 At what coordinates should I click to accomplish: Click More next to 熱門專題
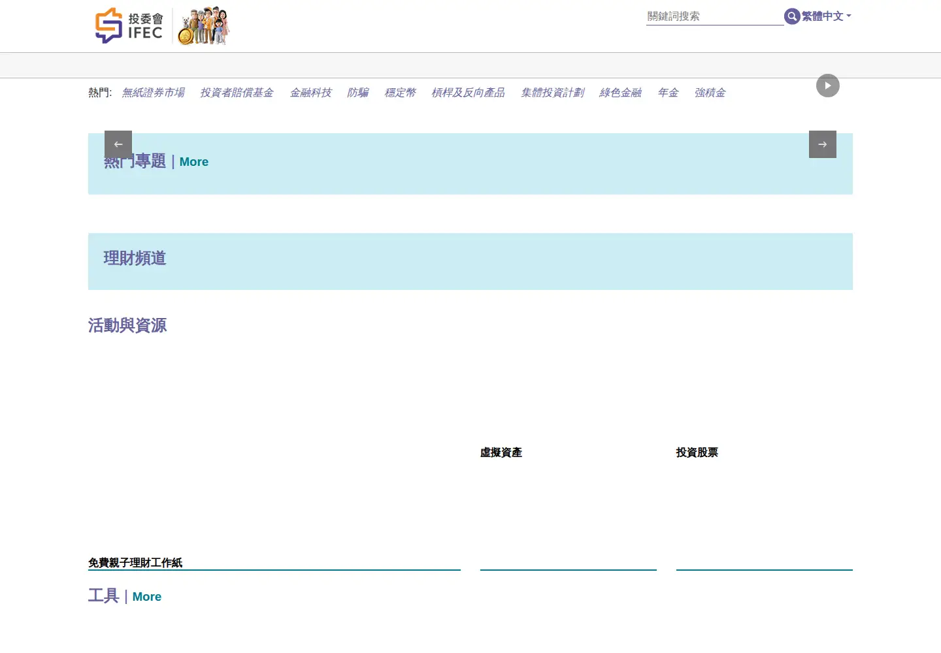[194, 162]
